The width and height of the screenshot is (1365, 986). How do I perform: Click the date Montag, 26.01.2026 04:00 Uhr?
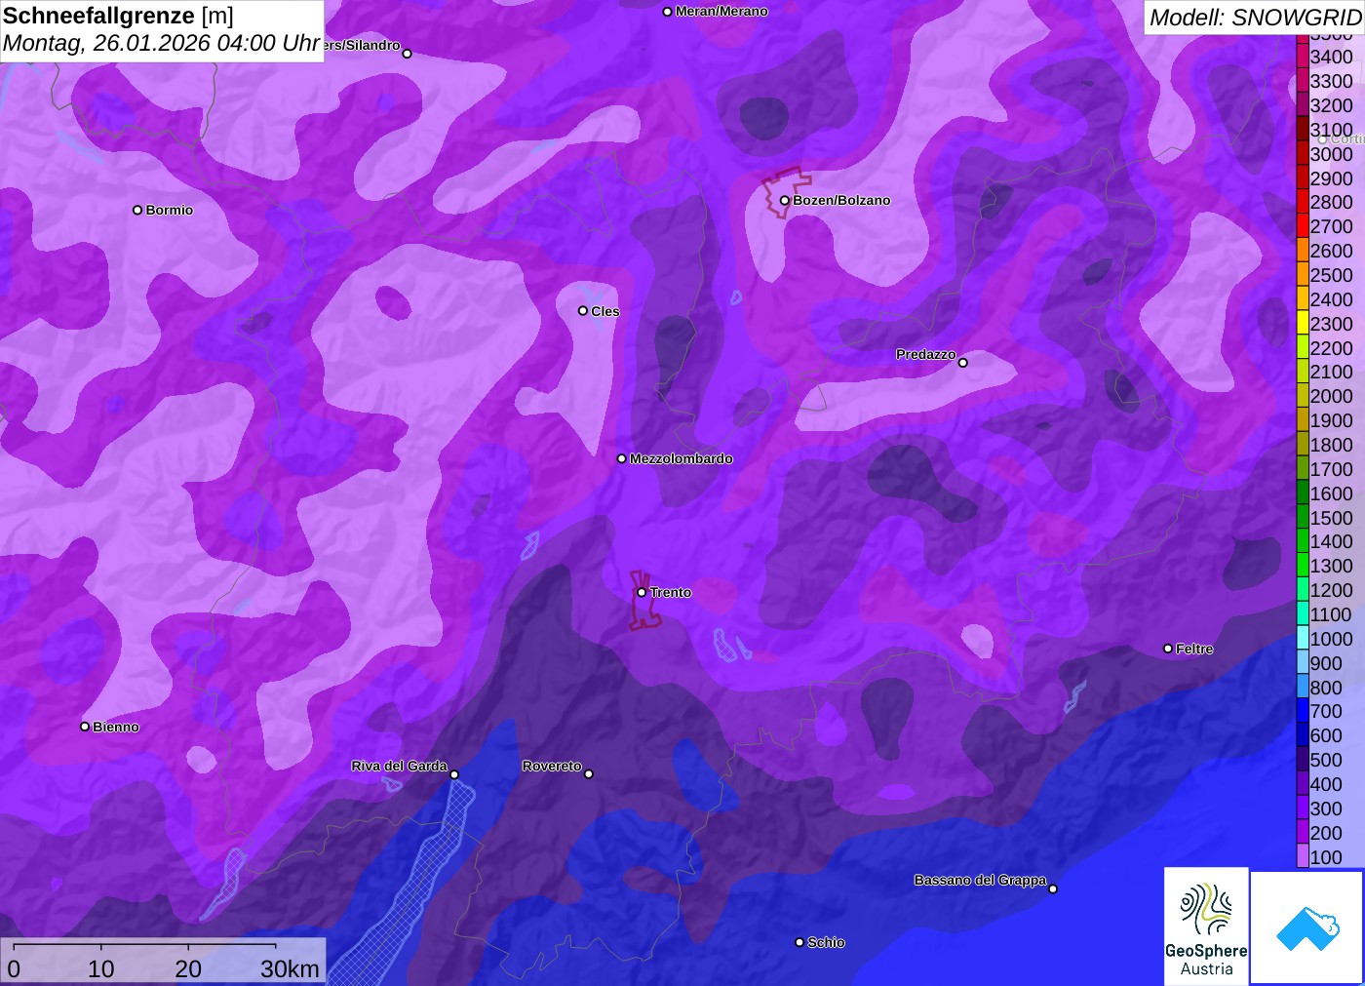pyautogui.click(x=162, y=44)
